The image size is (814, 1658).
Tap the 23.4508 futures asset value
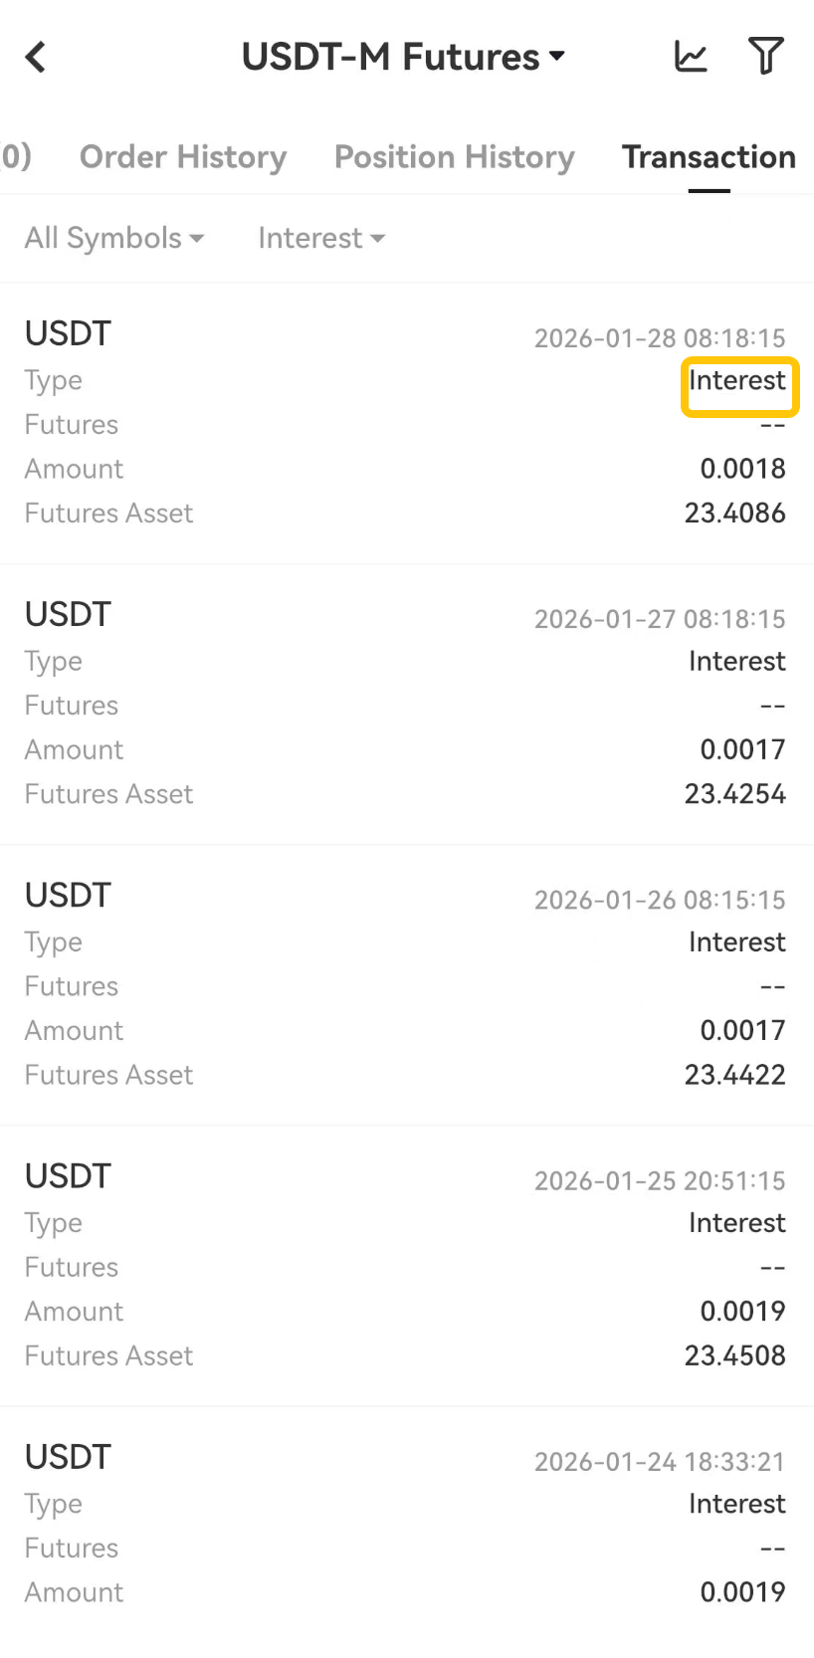click(x=734, y=1355)
